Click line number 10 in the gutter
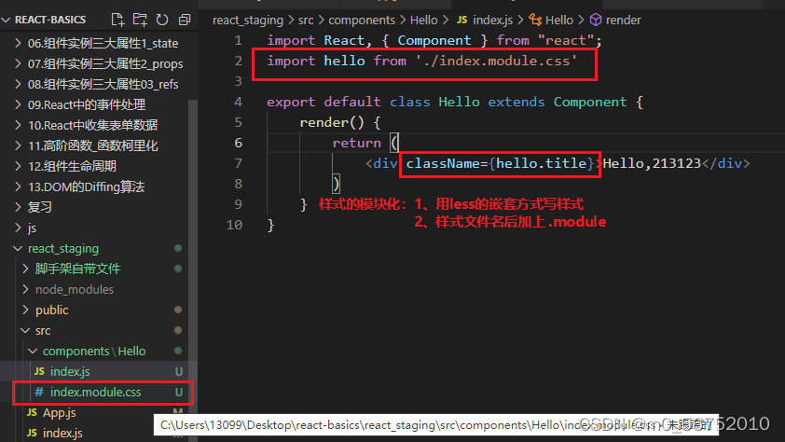 [x=234, y=226]
